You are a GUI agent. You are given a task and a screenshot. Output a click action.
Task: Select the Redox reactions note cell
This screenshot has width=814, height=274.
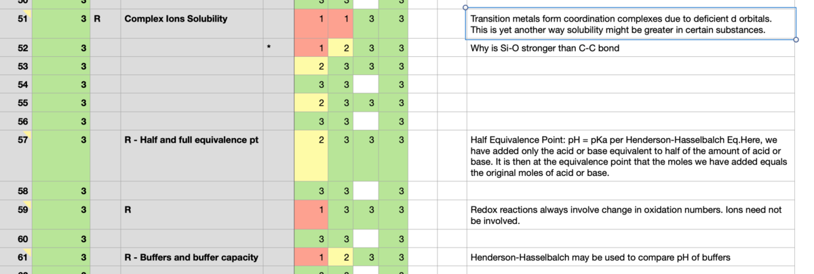[630, 215]
